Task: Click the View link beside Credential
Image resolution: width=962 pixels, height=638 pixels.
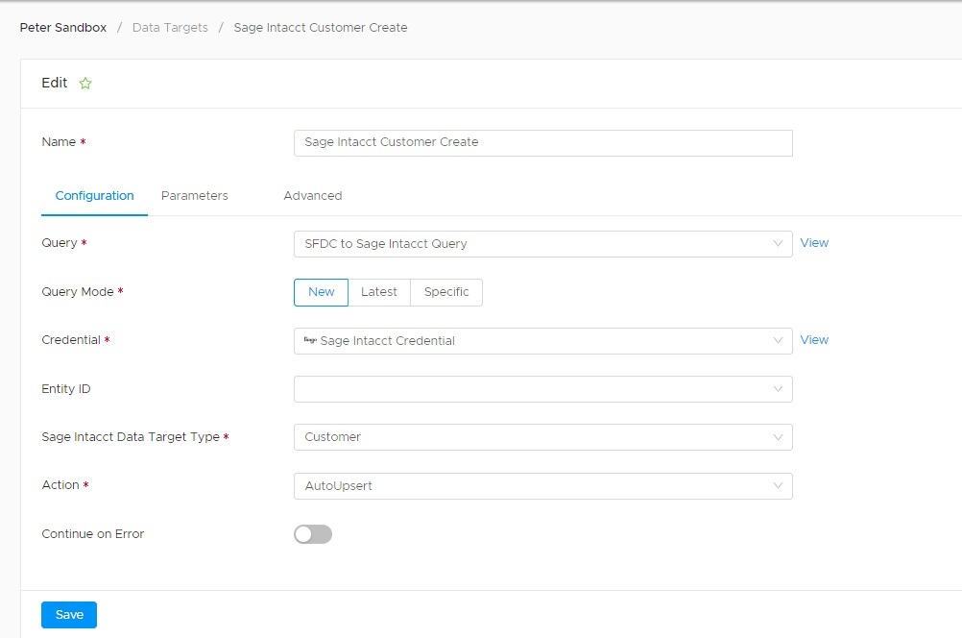Action: tap(814, 340)
